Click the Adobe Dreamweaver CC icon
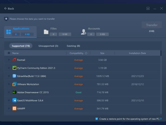Image resolution: width=166 pixels, height=125 pixels. point(14,92)
